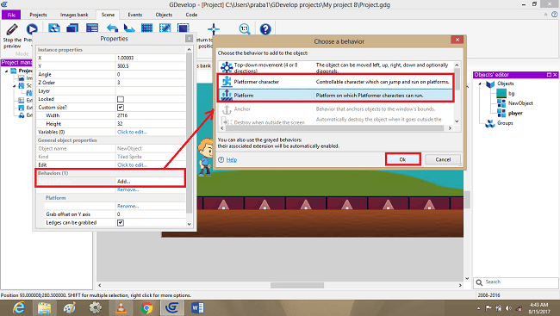Select the bg object in Objects editor
Image resolution: width=560 pixels, height=316 pixels.
tap(511, 93)
